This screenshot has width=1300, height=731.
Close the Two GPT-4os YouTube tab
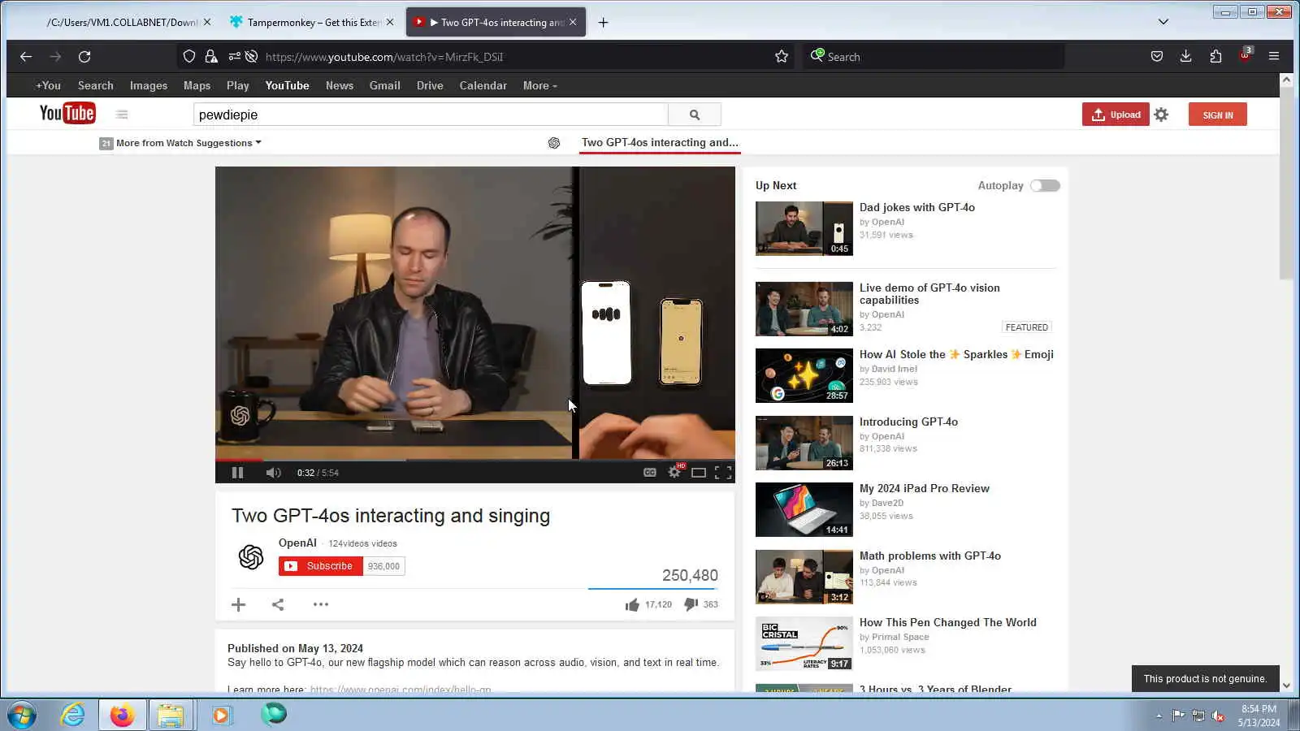pos(573,23)
